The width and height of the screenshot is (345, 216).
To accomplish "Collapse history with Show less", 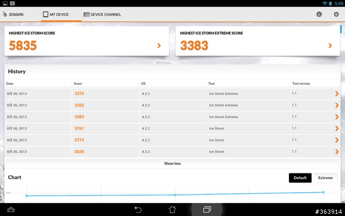I will tap(172, 163).
